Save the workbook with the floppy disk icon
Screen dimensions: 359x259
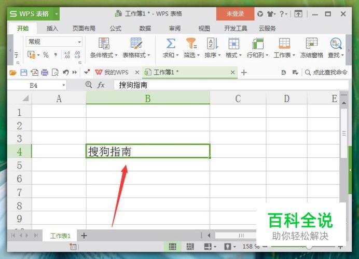pos(24,73)
